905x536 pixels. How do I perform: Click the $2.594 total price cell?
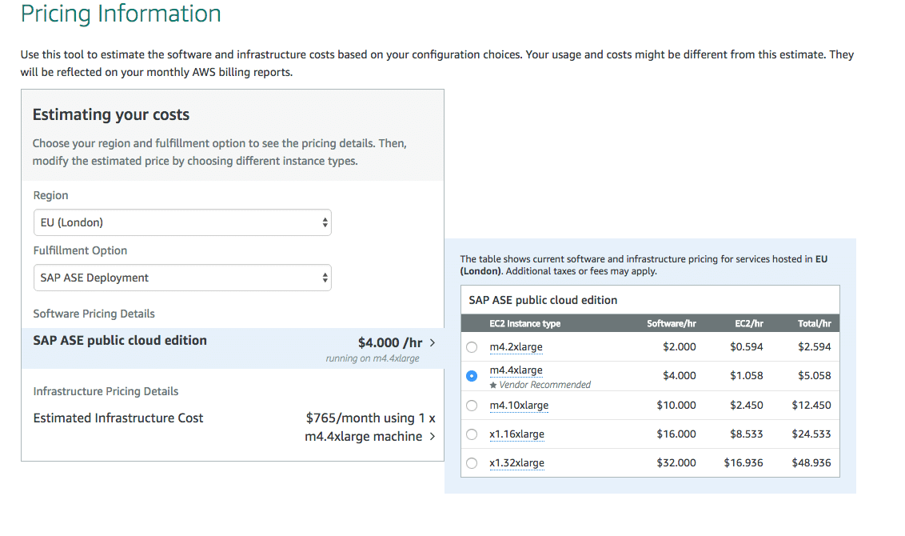pos(815,346)
